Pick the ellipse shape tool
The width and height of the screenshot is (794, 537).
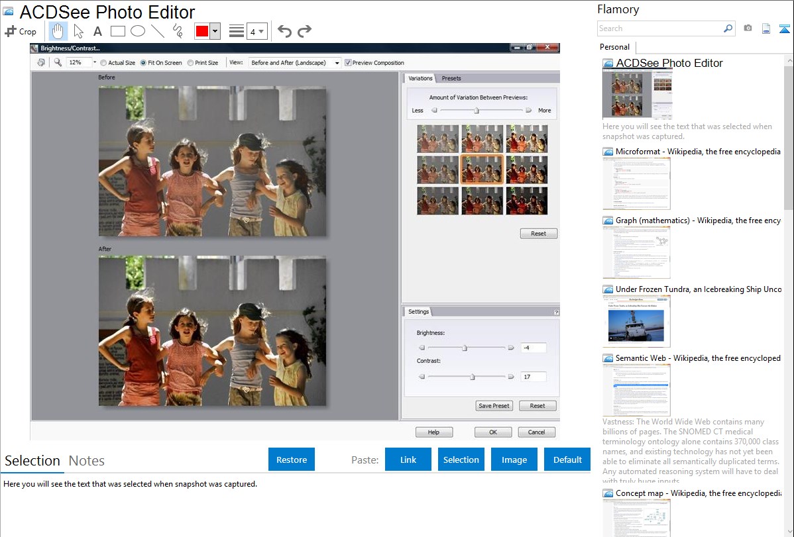coord(138,31)
